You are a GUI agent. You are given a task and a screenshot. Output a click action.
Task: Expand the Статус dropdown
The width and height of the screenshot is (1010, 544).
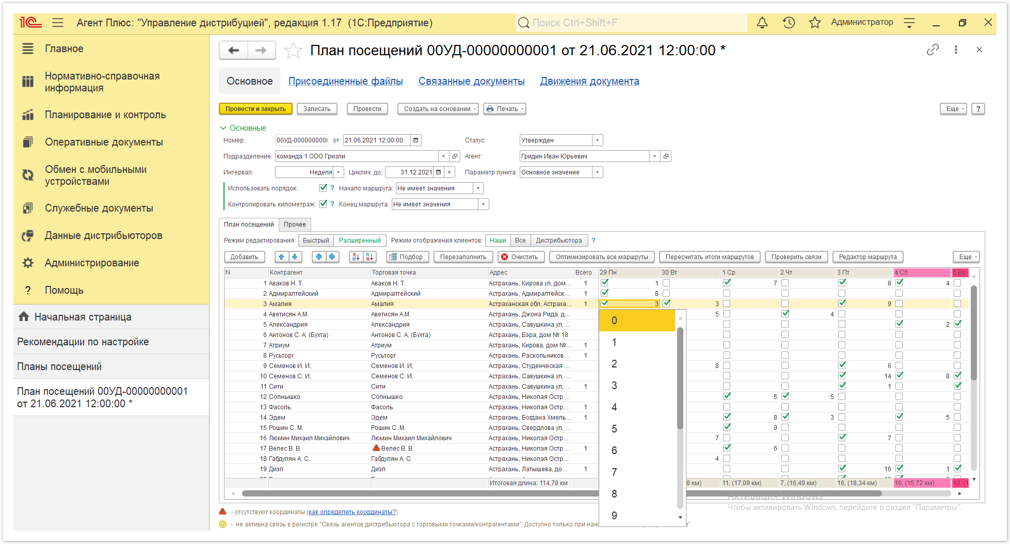point(597,140)
